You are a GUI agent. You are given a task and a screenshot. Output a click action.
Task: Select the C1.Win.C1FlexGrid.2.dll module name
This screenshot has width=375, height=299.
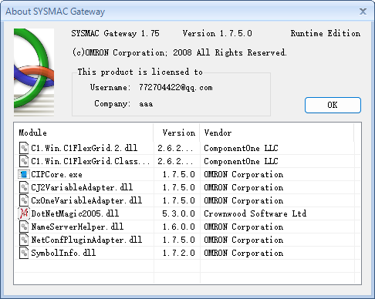point(84,148)
